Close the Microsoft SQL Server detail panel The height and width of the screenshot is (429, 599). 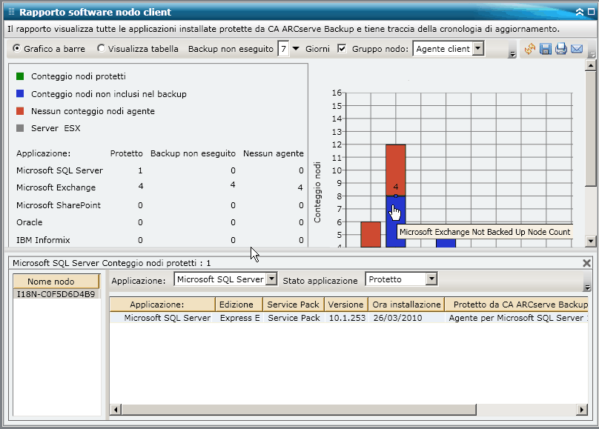[588, 263]
